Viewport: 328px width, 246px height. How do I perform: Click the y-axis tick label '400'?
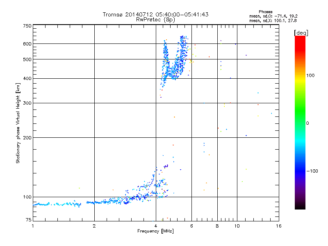click(27, 78)
